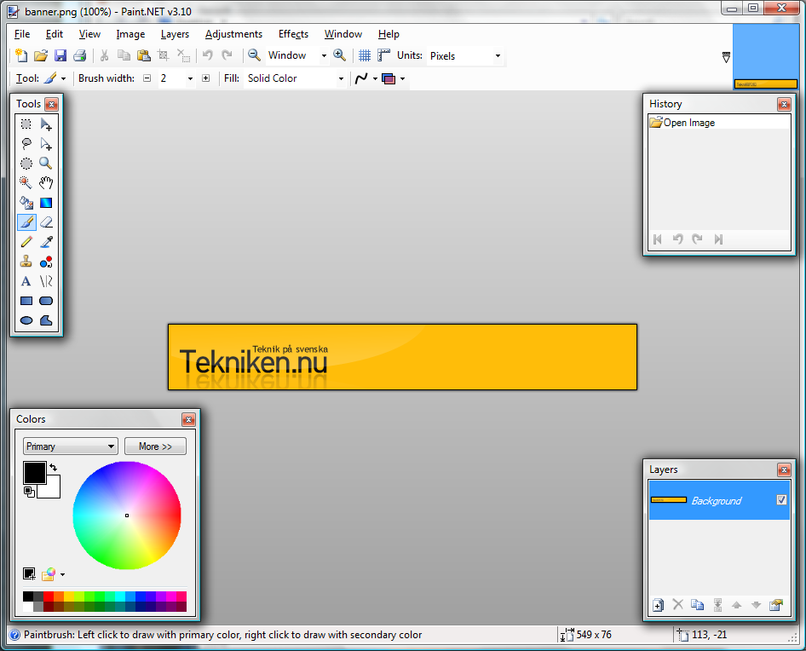Select the Color Picker eyedropper tool

(46, 242)
